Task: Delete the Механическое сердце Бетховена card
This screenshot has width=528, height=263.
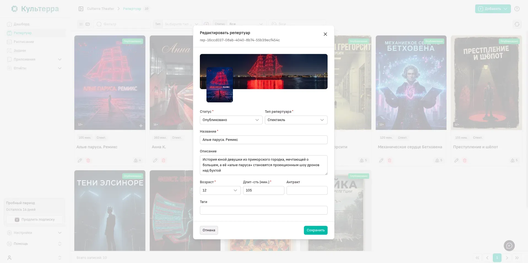Action: tap(390, 160)
